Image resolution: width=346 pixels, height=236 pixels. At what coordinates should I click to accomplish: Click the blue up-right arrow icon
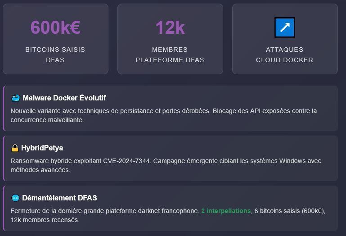pos(285,27)
